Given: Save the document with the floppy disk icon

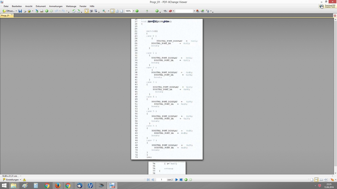Looking at the screenshot, I should 20,11.
